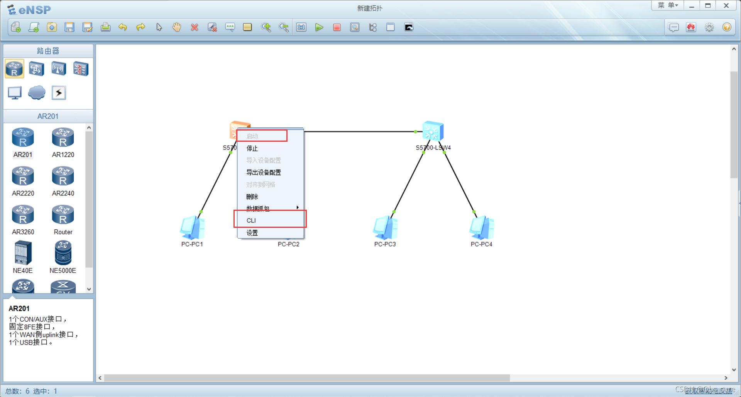The height and width of the screenshot is (397, 741).
Task: Open the 菜单 dropdown in title bar
Action: click(668, 5)
